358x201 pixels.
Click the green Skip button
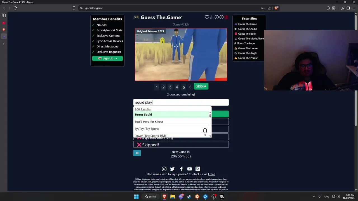pyautogui.click(x=201, y=86)
